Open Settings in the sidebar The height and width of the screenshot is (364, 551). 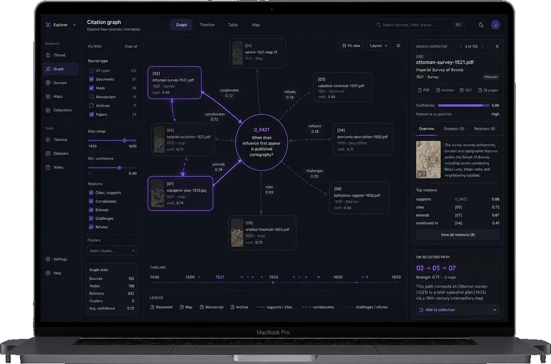coord(61,259)
